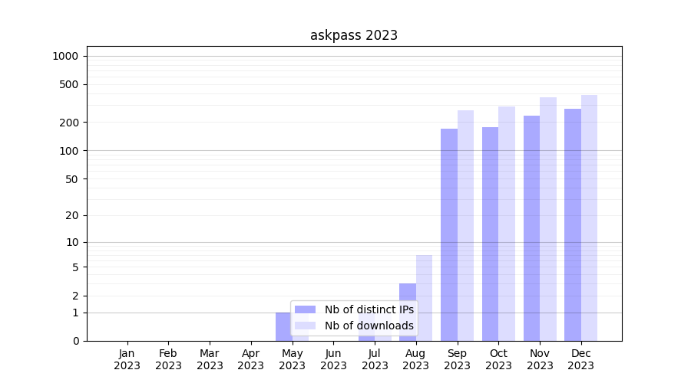Viewport: 691px width, 383px height.
Task: Click the 'askpass 2023' chart title
Action: 354,35
